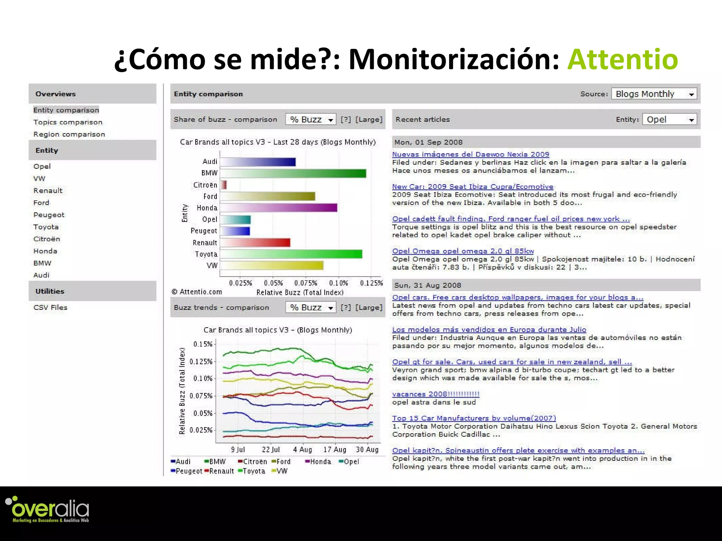The height and width of the screenshot is (541, 722).
Task: Click Toyota legend swatch in trends chart
Action: 240,471
